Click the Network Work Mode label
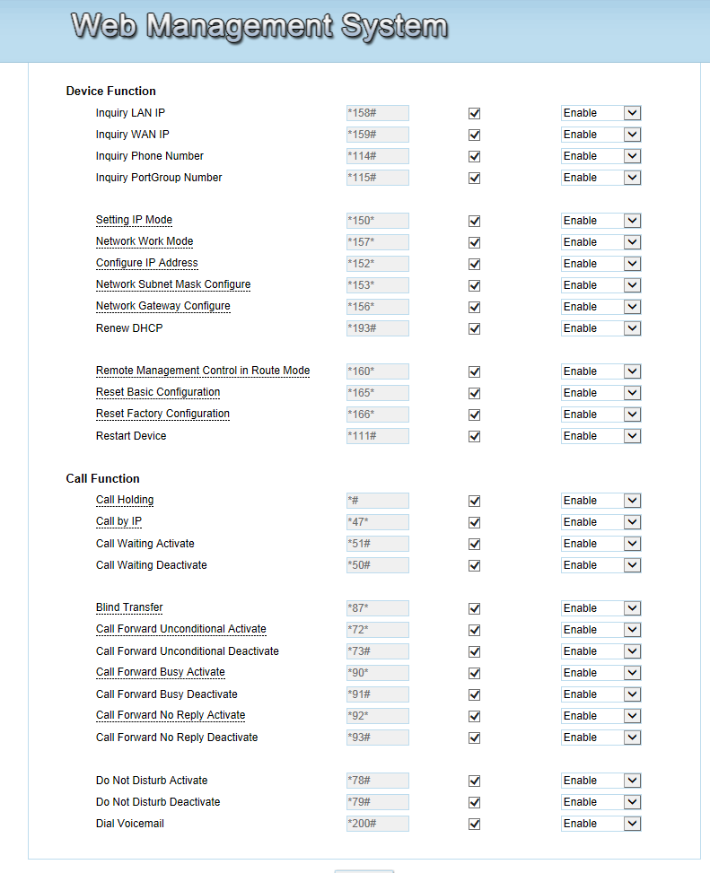The width and height of the screenshot is (710, 873). [145, 242]
